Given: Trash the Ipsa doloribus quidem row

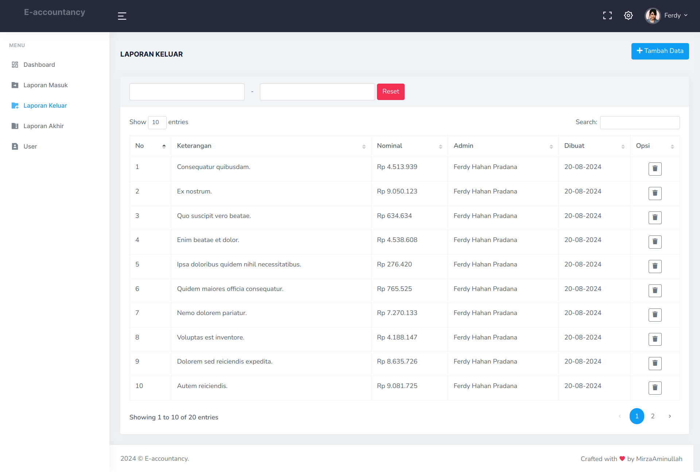Looking at the screenshot, I should click(655, 266).
